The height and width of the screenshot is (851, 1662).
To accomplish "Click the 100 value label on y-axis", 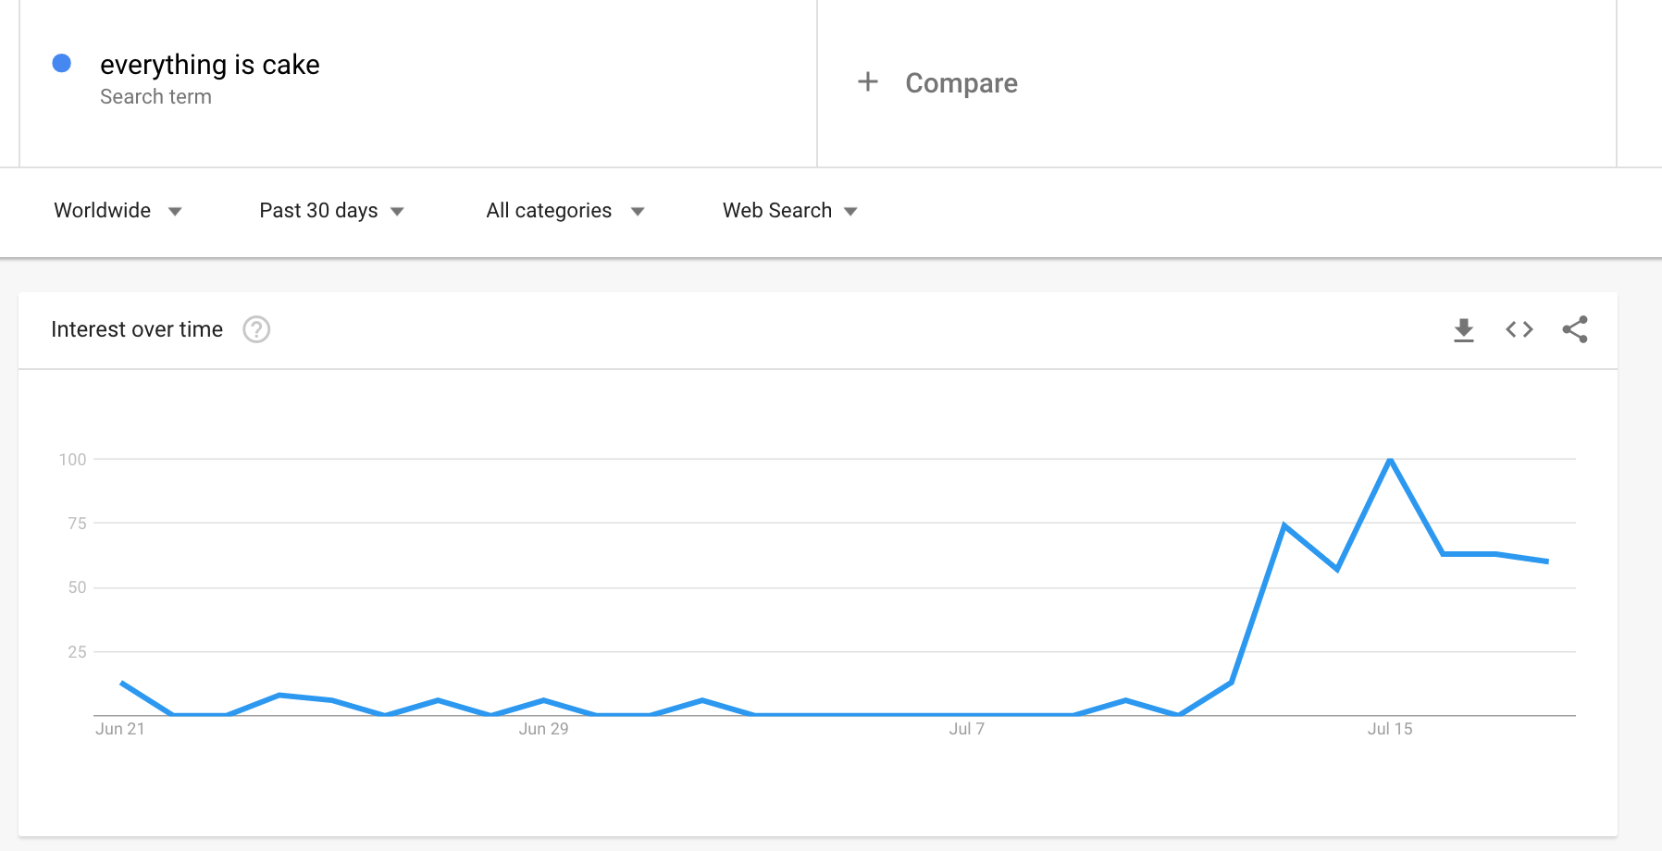I will click(x=72, y=460).
